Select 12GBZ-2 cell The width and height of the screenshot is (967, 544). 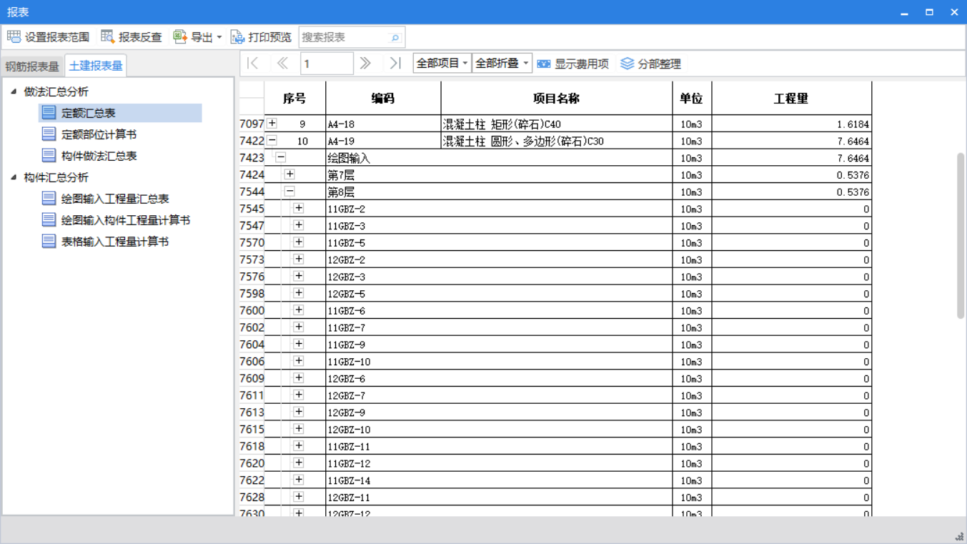499,259
